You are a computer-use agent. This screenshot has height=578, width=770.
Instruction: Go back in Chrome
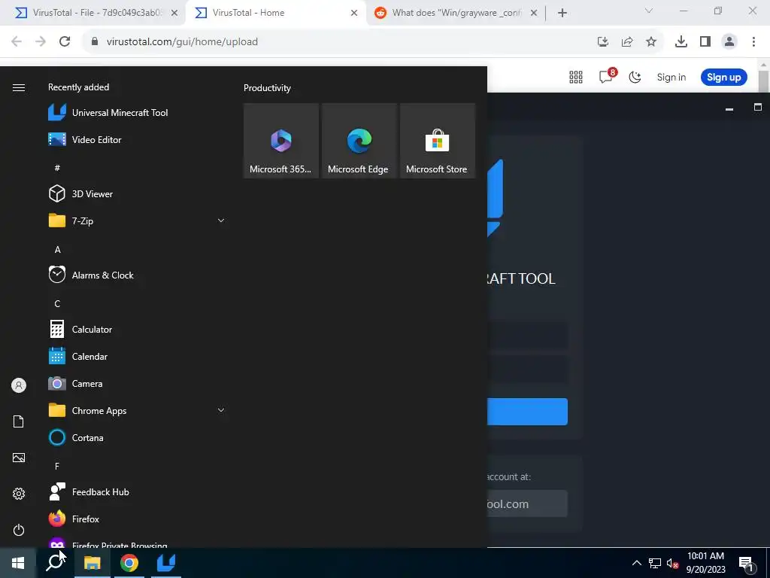point(17,42)
